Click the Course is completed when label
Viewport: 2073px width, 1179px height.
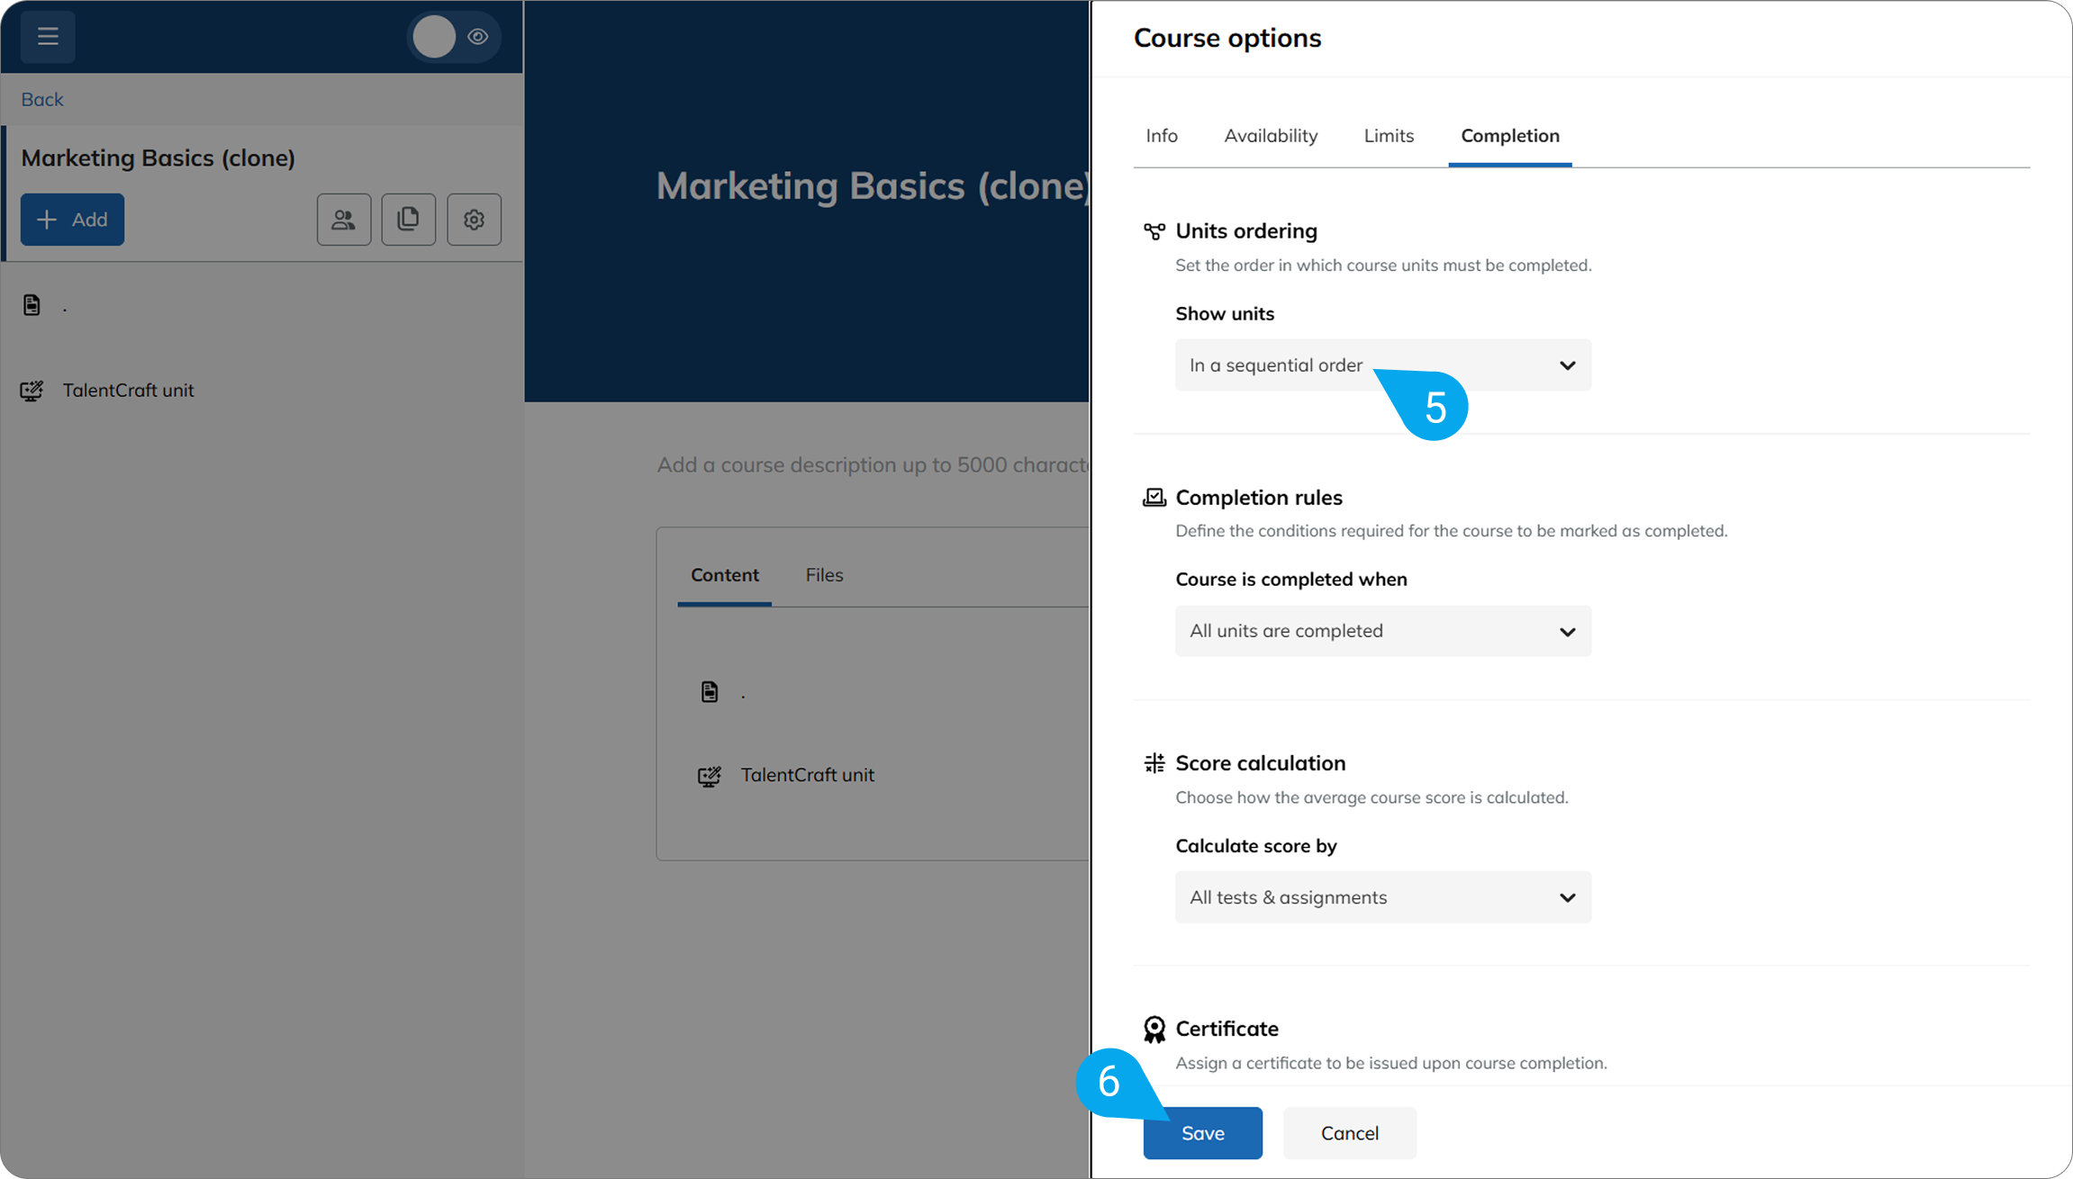(1291, 580)
